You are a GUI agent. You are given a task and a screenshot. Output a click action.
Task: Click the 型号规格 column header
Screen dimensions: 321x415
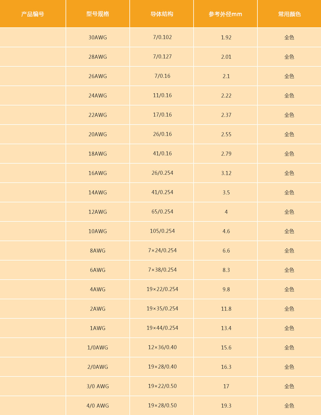click(x=97, y=14)
